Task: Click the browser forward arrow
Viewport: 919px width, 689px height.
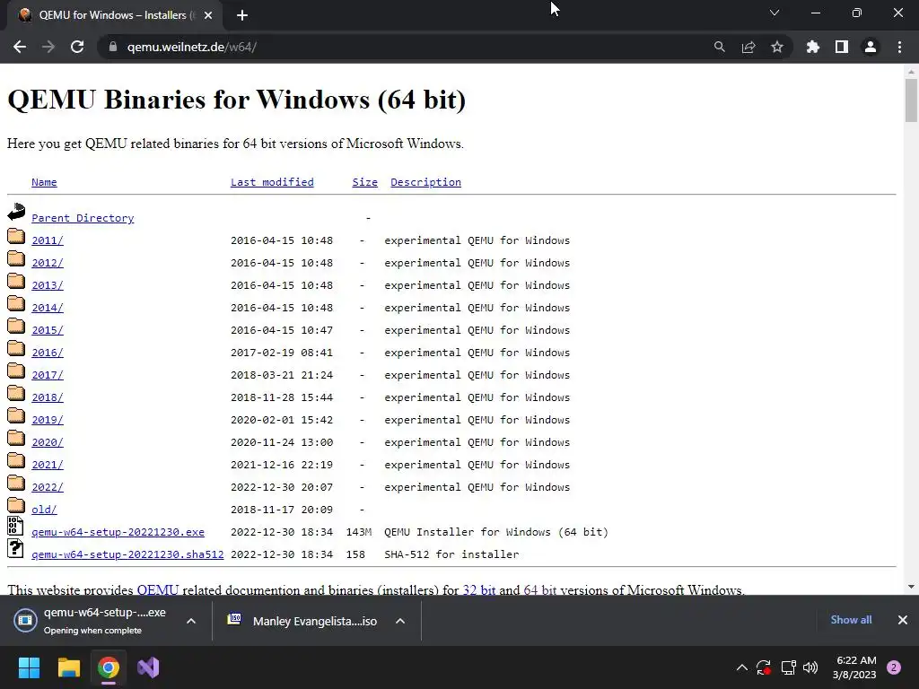Action: click(48, 47)
